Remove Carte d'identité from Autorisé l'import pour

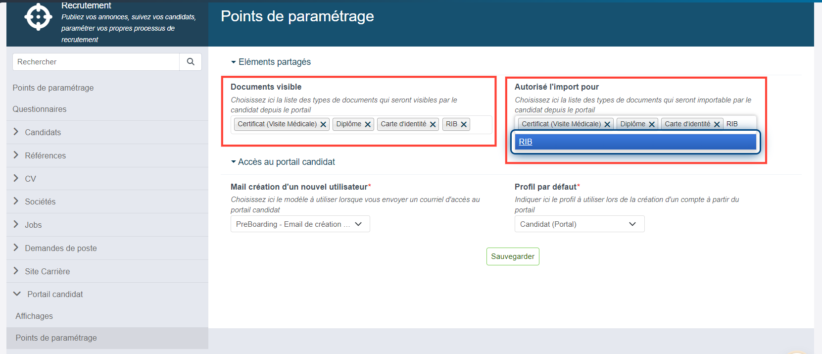click(x=717, y=124)
